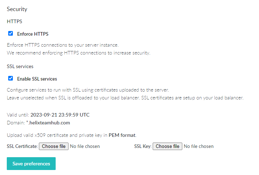Click "No file chosen" beside SSL Certificate
259x175 pixels.
point(85,146)
